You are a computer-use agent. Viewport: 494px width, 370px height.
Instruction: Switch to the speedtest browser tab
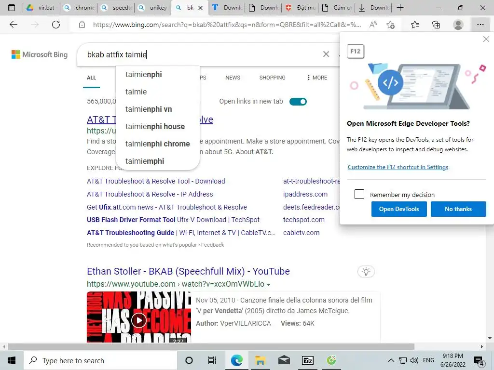pos(117,8)
